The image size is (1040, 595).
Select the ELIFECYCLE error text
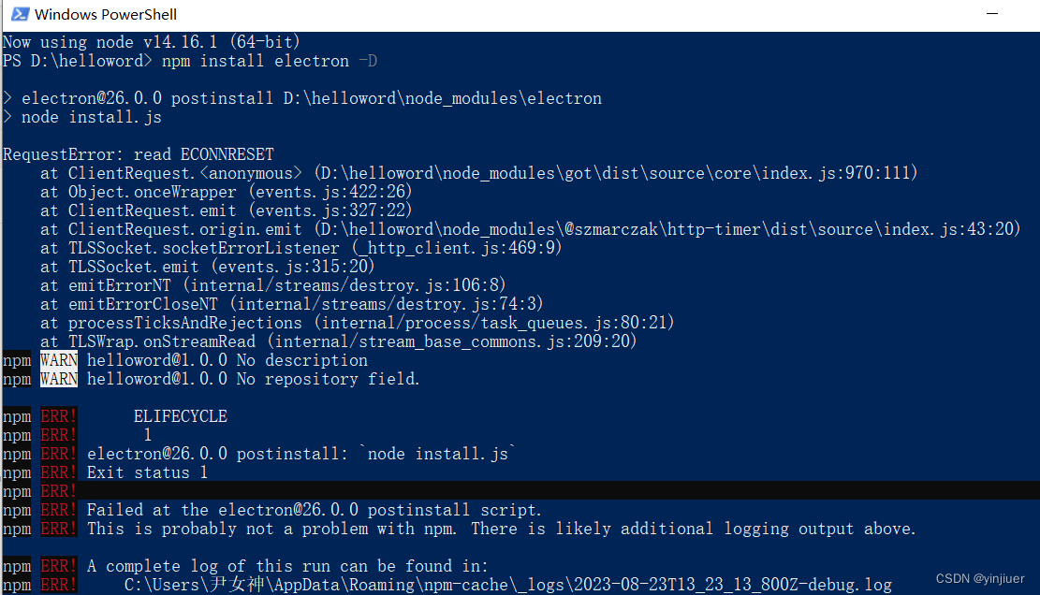click(x=180, y=415)
